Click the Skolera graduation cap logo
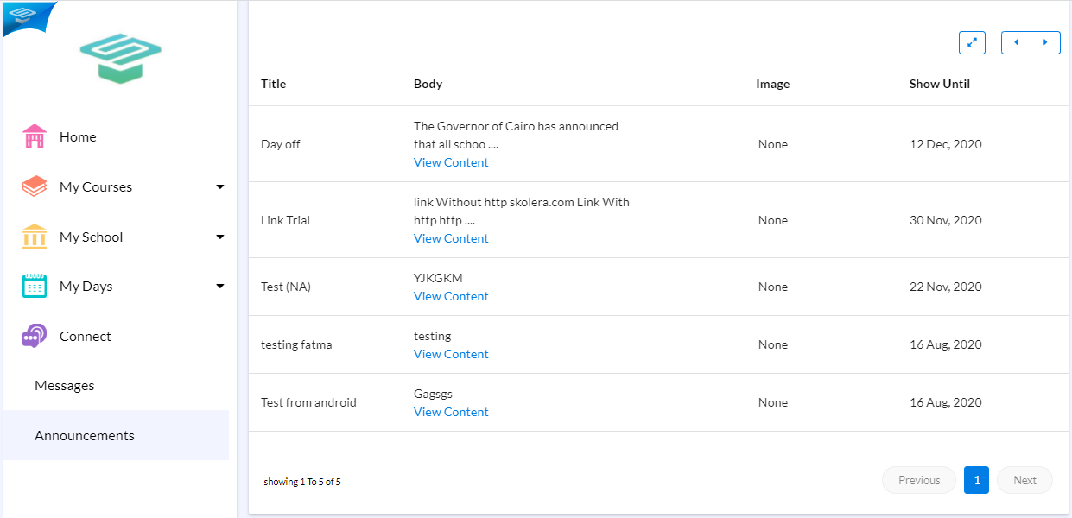This screenshot has width=1072, height=518. pos(121,58)
